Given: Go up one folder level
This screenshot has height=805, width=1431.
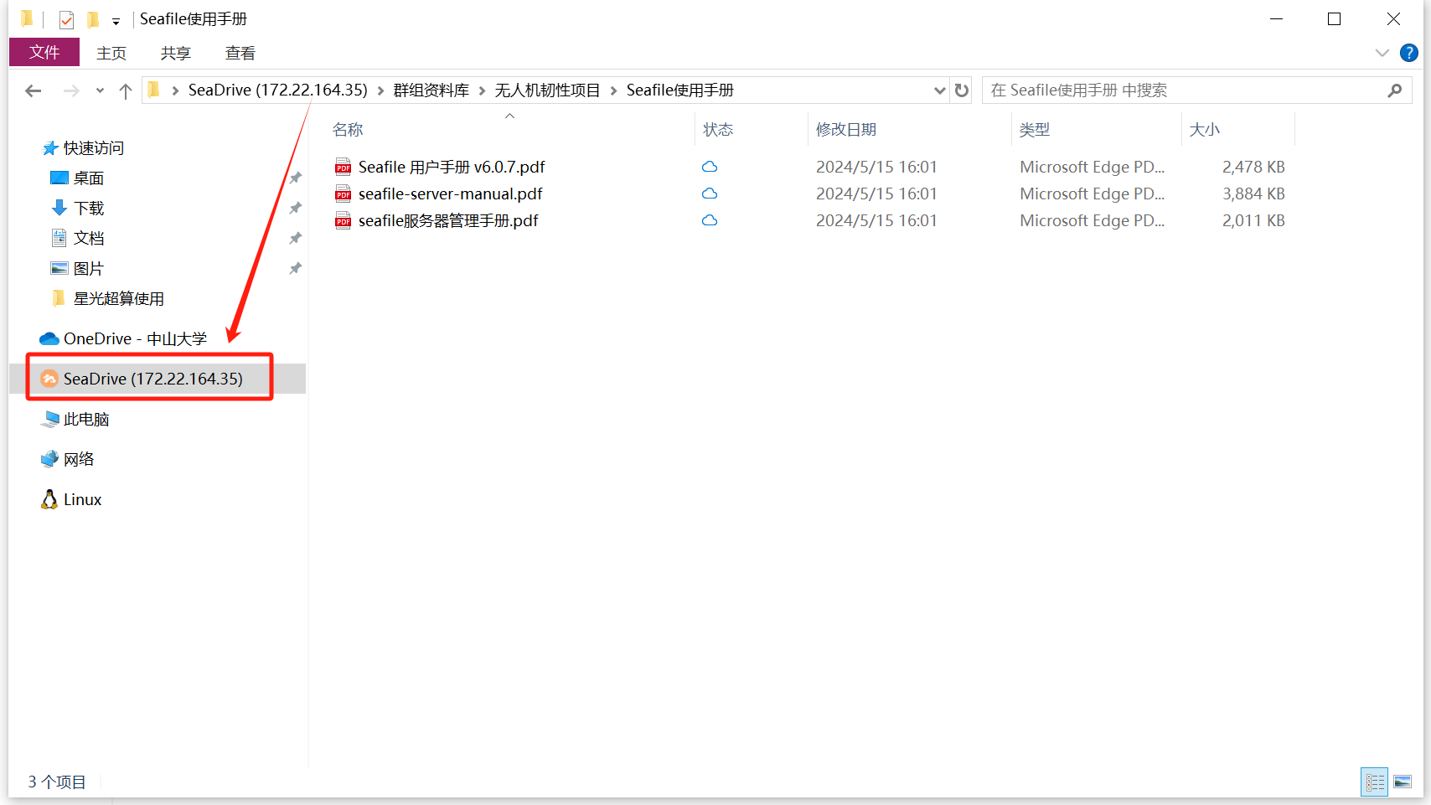Looking at the screenshot, I should [126, 90].
